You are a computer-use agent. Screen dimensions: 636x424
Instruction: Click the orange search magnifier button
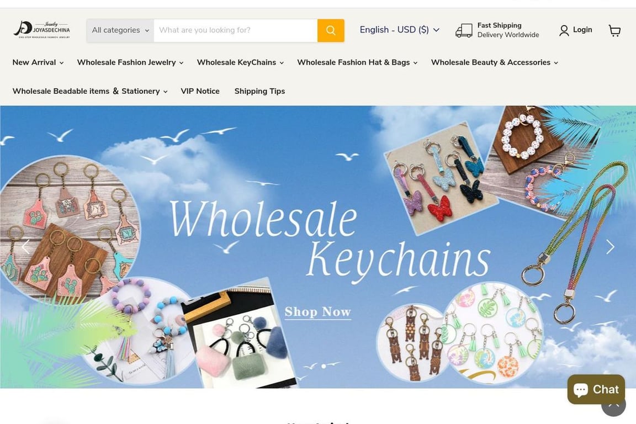(331, 30)
